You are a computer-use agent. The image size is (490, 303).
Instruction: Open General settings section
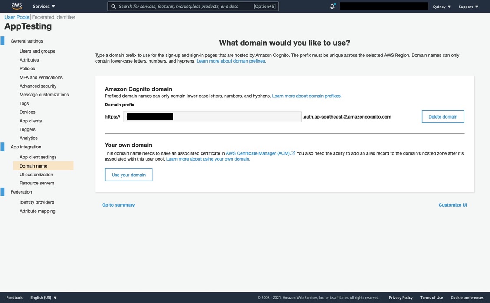[27, 41]
